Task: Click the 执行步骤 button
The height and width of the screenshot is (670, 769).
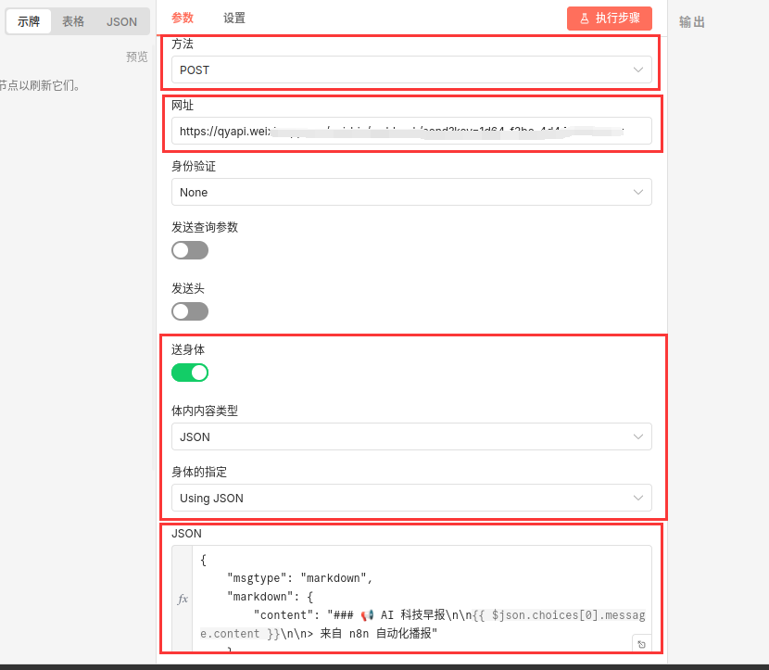Action: coord(609,19)
